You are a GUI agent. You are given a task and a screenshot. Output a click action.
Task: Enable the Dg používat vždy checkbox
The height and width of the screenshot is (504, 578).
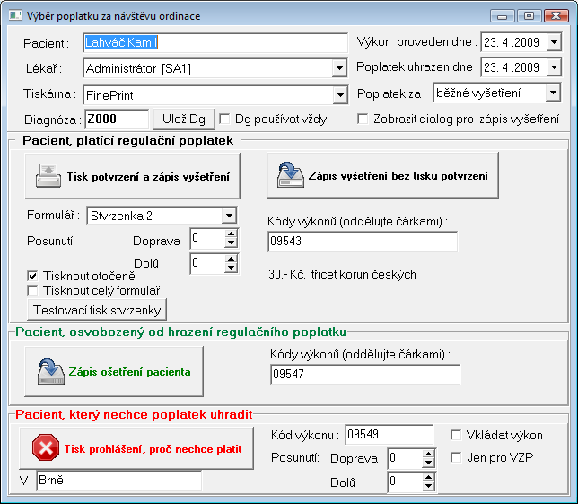(225, 119)
